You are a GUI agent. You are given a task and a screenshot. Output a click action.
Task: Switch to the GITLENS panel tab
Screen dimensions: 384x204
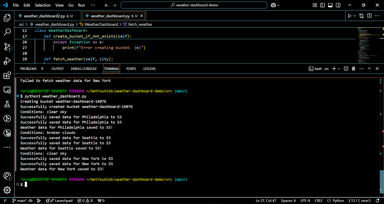pos(149,69)
